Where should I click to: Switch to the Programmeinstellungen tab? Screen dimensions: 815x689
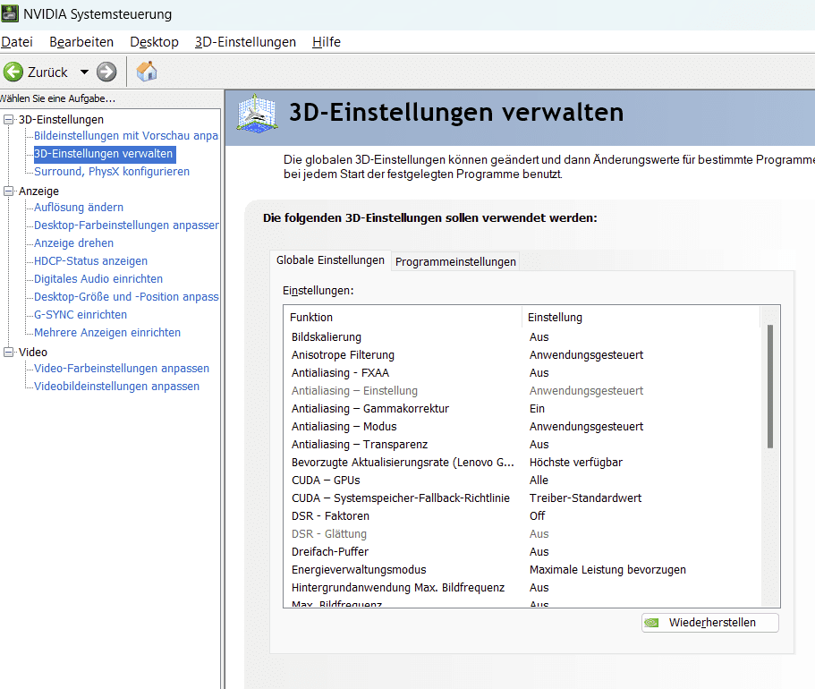(455, 261)
